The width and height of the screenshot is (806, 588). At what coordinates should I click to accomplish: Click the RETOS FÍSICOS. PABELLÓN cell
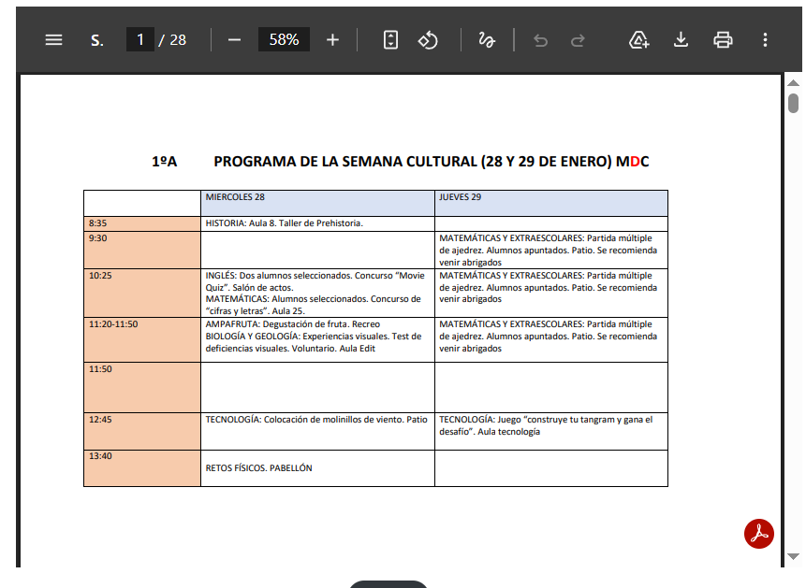(x=317, y=467)
